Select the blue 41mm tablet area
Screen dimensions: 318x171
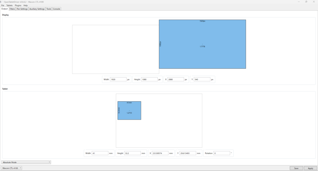pyautogui.click(x=129, y=110)
